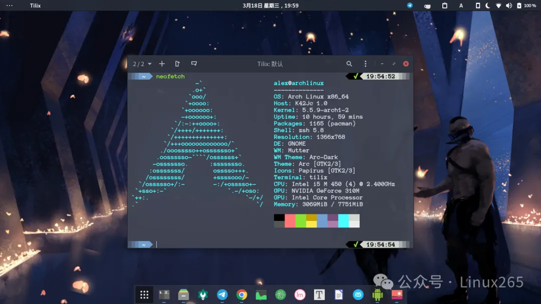Launch the Tilix terminal from the dock
Image resolution: width=541 pixels, height=304 pixels.
[x=164, y=294]
